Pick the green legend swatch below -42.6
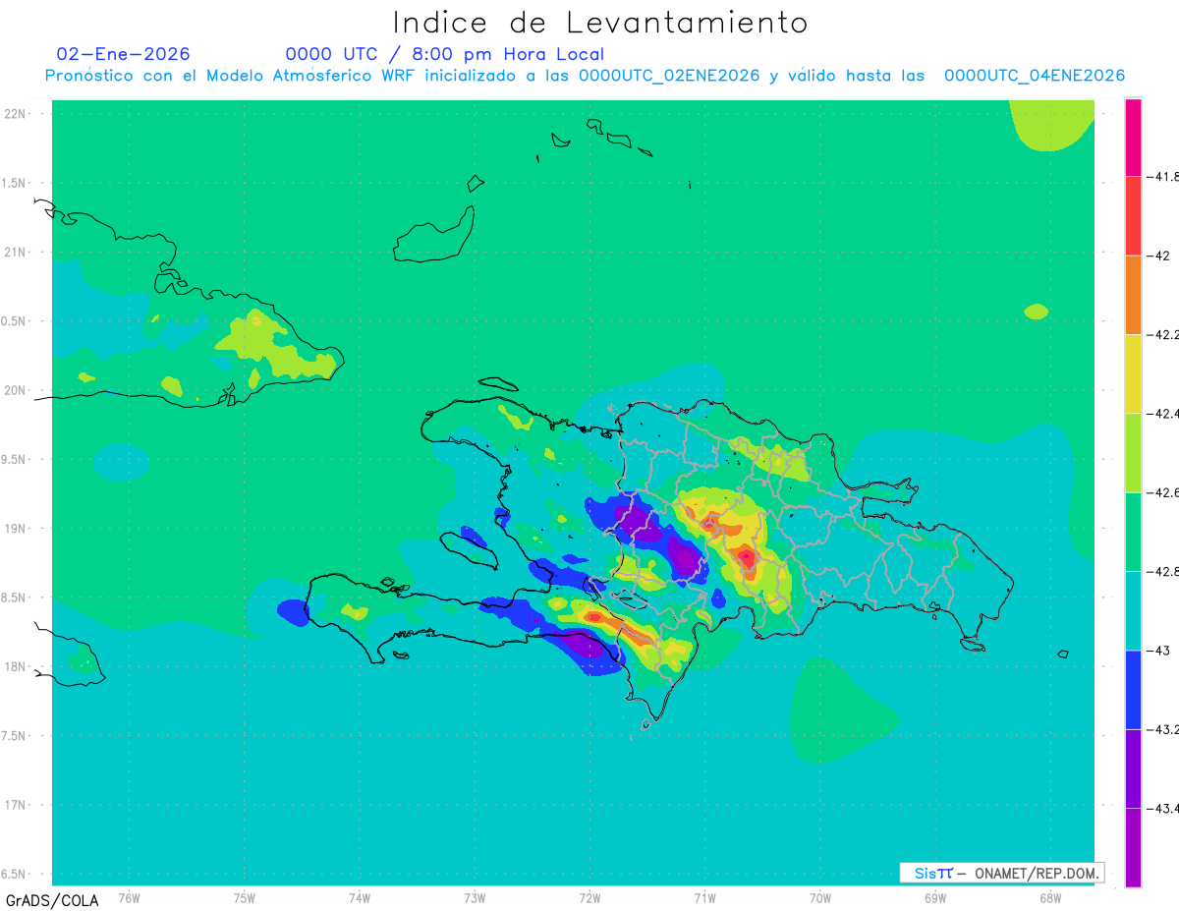The width and height of the screenshot is (1179, 911). pos(1133,532)
